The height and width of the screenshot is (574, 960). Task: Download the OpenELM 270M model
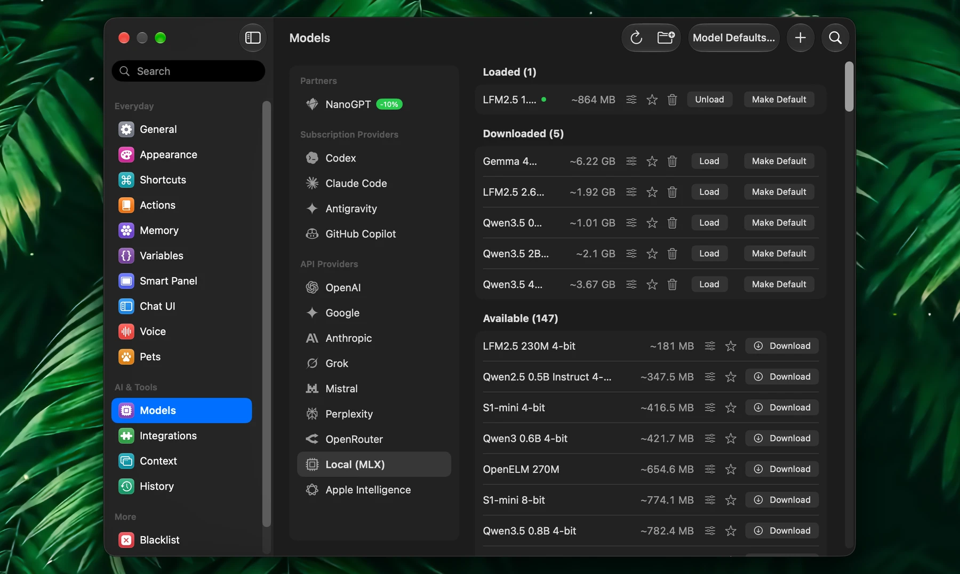pyautogui.click(x=782, y=469)
